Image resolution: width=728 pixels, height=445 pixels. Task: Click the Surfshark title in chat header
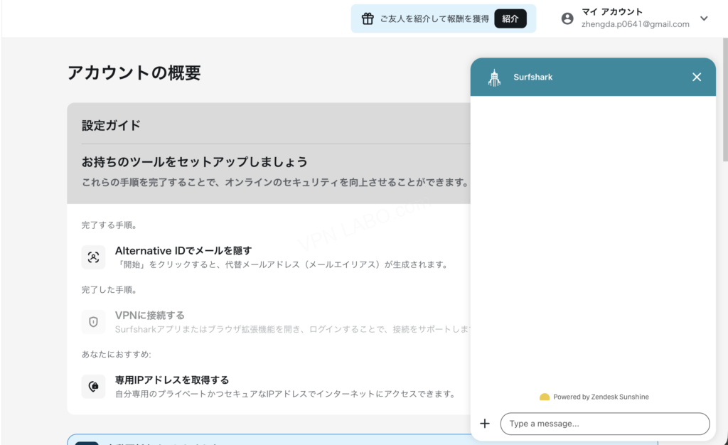[x=533, y=77]
